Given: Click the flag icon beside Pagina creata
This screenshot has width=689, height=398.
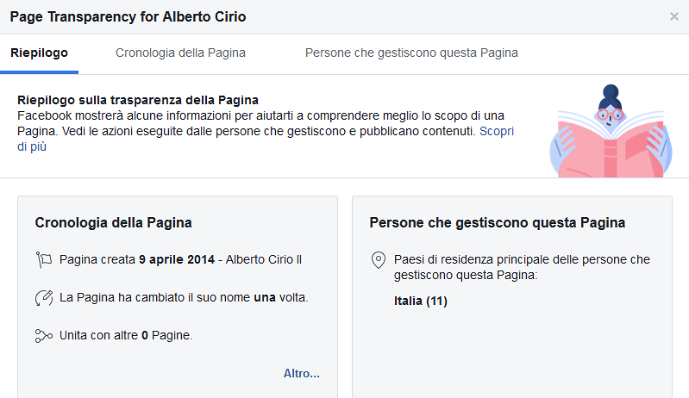Looking at the screenshot, I should [43, 260].
